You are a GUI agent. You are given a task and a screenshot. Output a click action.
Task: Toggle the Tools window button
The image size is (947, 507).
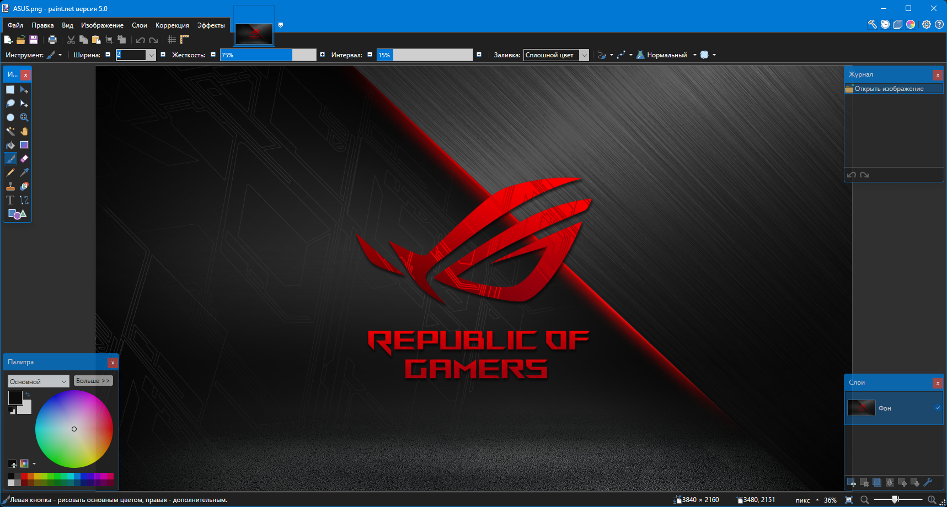click(873, 24)
